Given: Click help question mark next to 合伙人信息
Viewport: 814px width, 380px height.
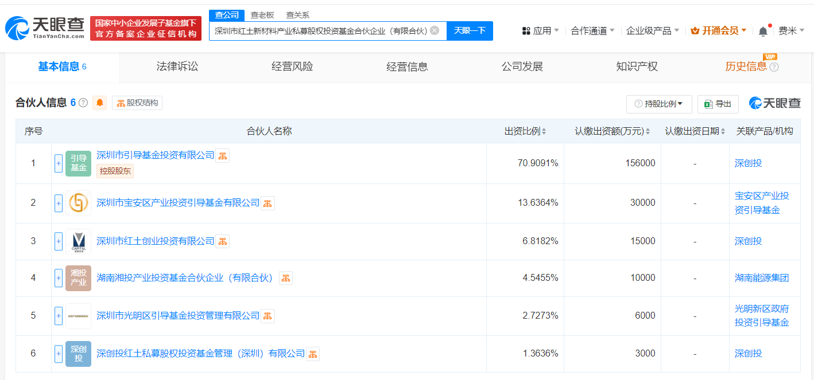Looking at the screenshot, I should click(83, 103).
